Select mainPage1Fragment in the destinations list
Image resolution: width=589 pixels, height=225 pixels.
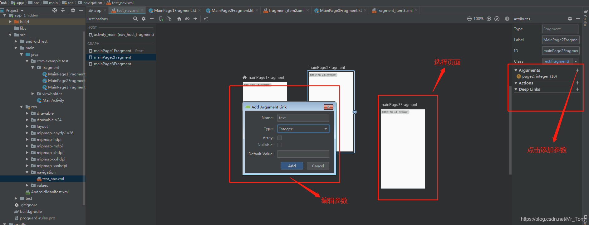coord(121,51)
